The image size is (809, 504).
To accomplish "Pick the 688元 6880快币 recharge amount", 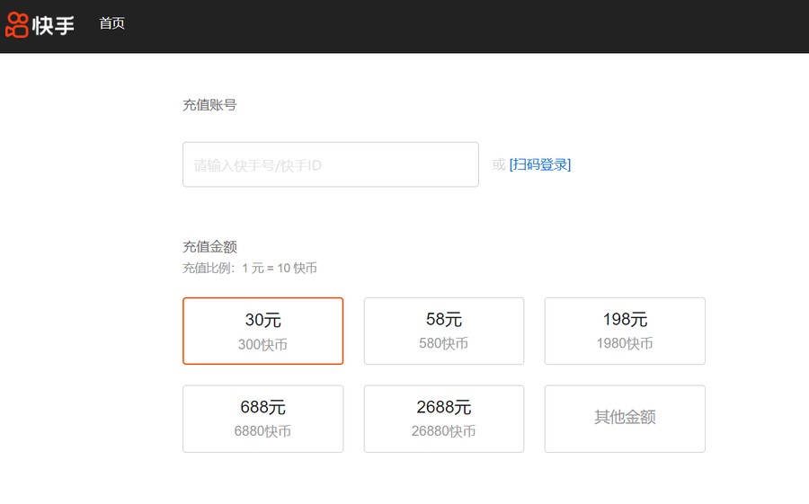I will [x=262, y=419].
